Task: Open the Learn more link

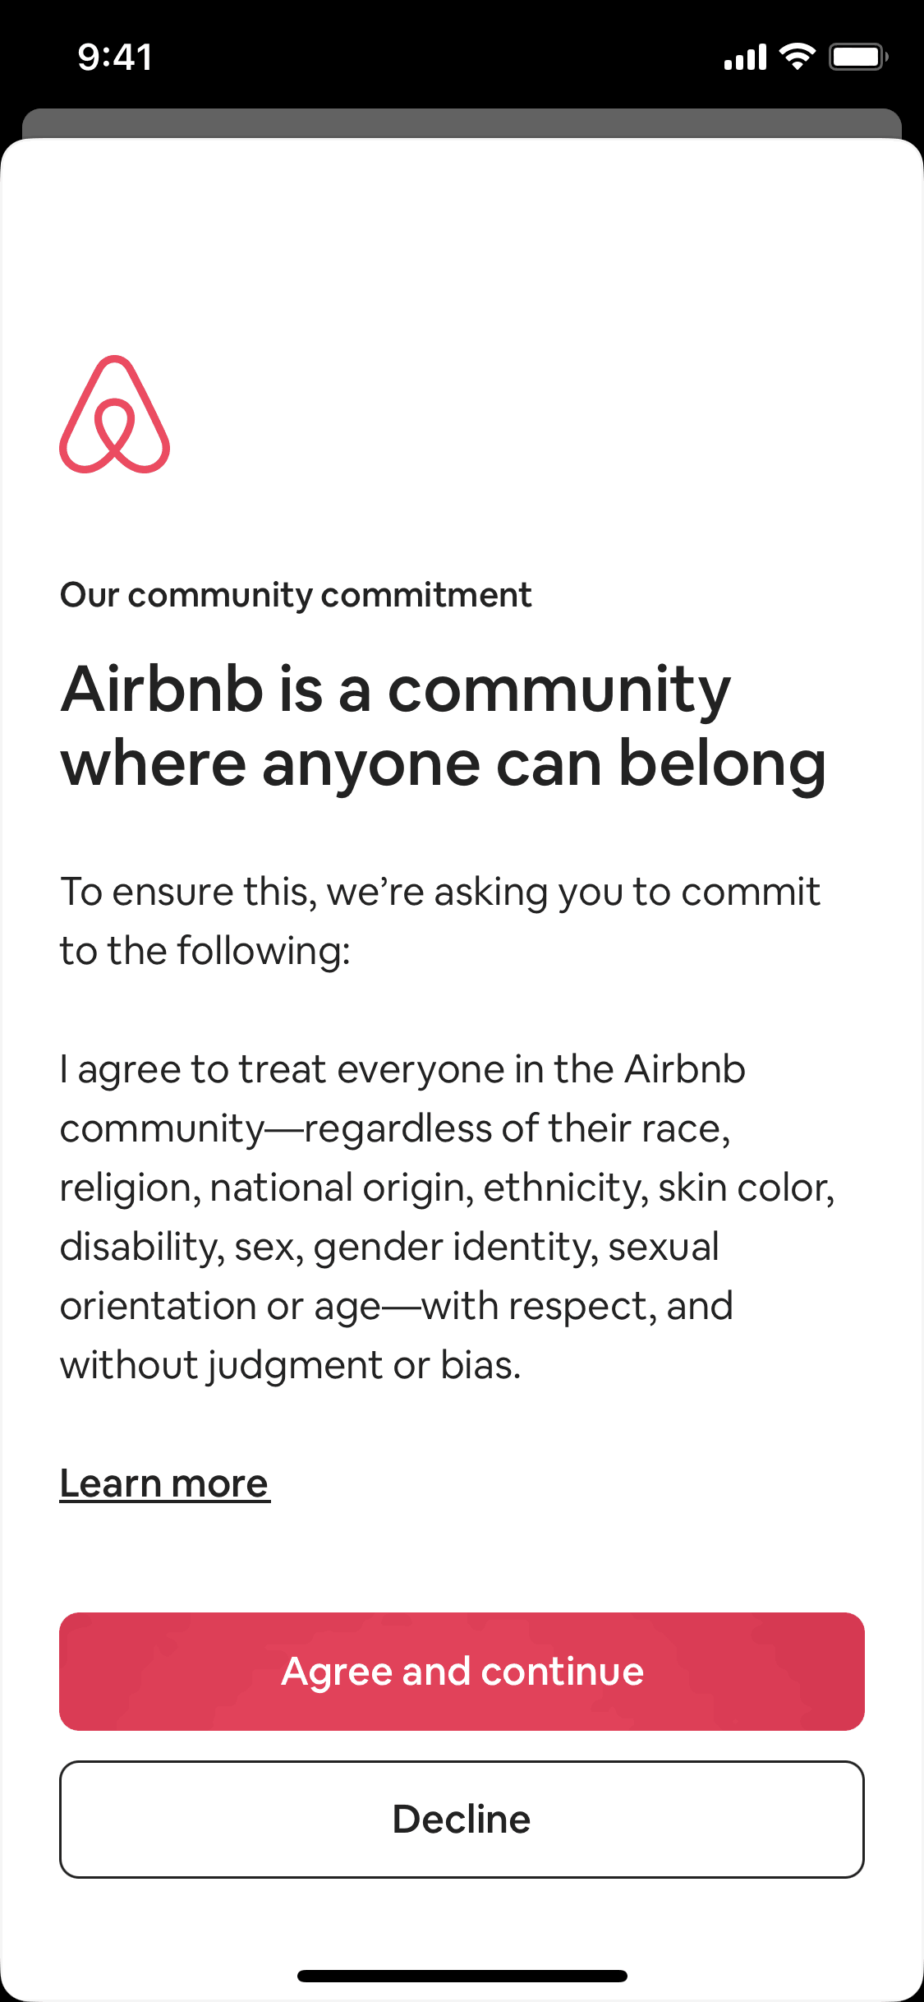Action: click(x=164, y=1484)
